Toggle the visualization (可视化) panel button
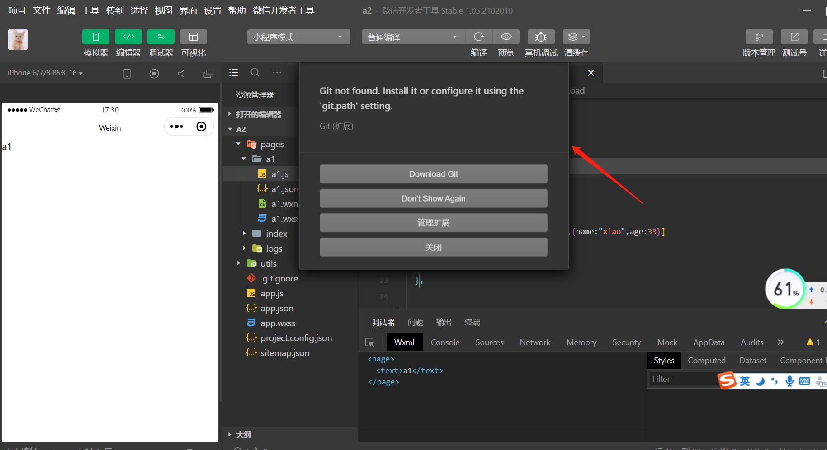Screen dimensions: 827x450 [x=194, y=37]
